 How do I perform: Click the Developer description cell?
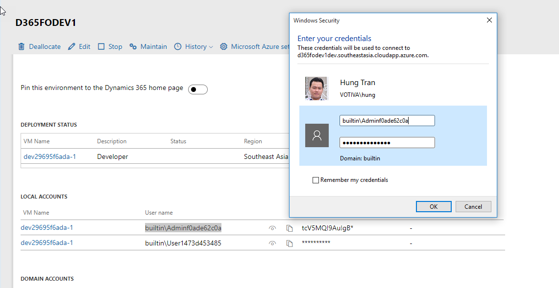tap(112, 156)
